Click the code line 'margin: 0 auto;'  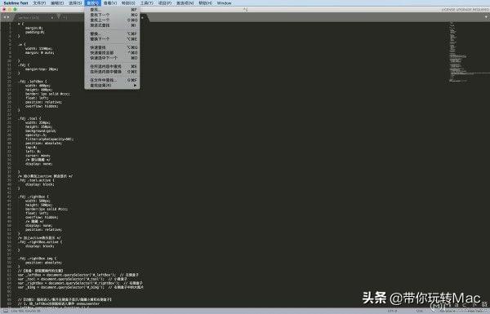click(40, 53)
